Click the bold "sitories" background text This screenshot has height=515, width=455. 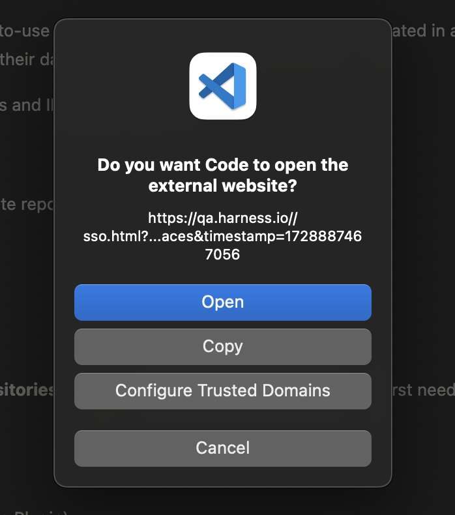(26, 390)
